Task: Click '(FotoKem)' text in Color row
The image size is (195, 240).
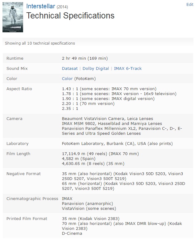Action: (85, 78)
